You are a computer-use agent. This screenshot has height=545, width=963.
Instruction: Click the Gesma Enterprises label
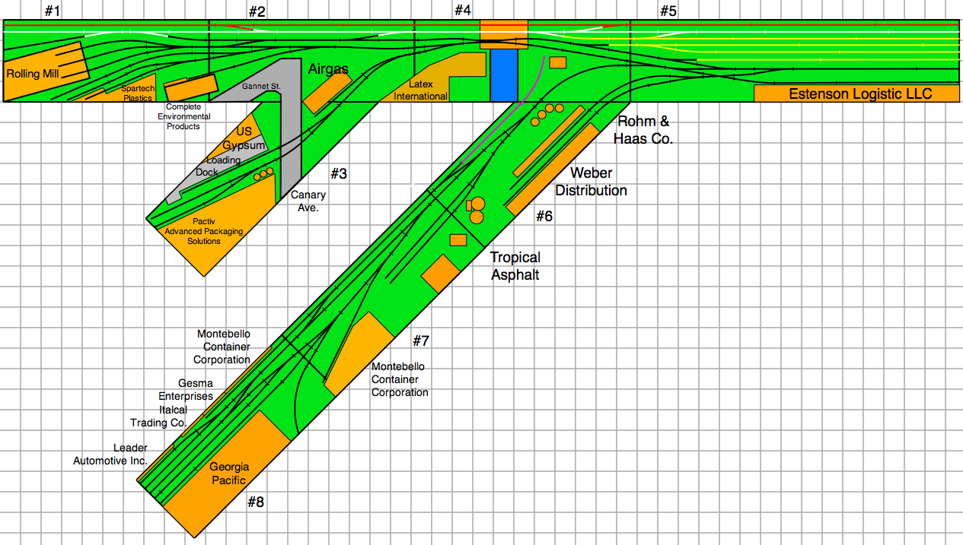coord(185,389)
